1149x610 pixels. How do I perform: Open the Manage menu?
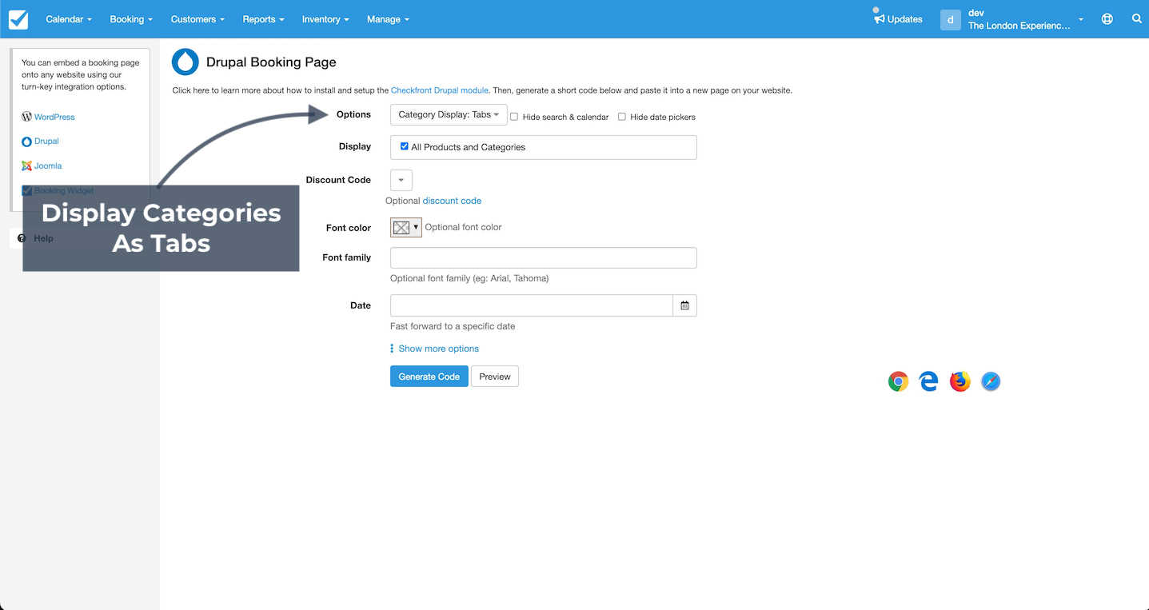click(388, 19)
